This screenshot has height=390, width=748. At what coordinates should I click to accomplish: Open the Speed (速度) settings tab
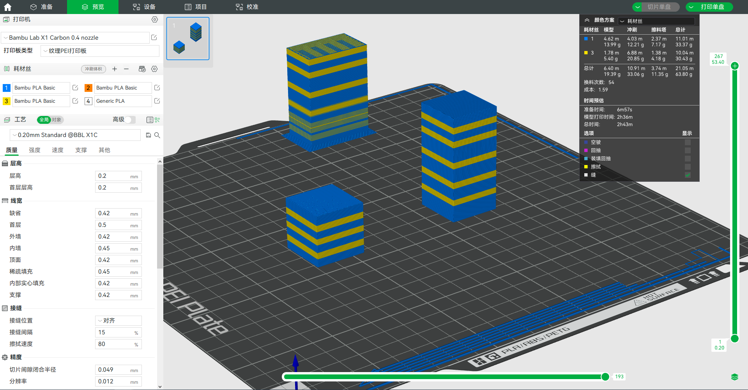58,150
